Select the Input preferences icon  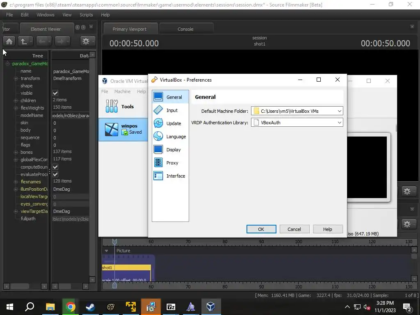(158, 110)
